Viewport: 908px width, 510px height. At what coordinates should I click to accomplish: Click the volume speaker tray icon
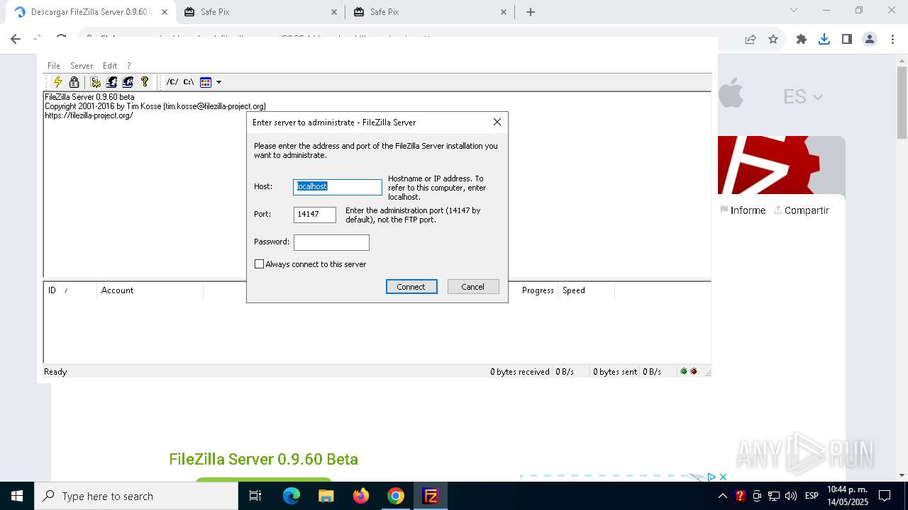tap(791, 496)
